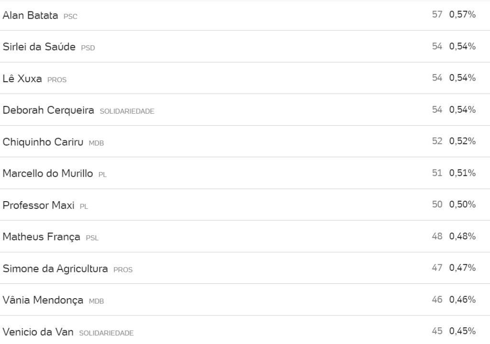The width and height of the screenshot is (490, 344).
Task: Select the Sirlei da Saúde candidate name
Action: [39, 47]
